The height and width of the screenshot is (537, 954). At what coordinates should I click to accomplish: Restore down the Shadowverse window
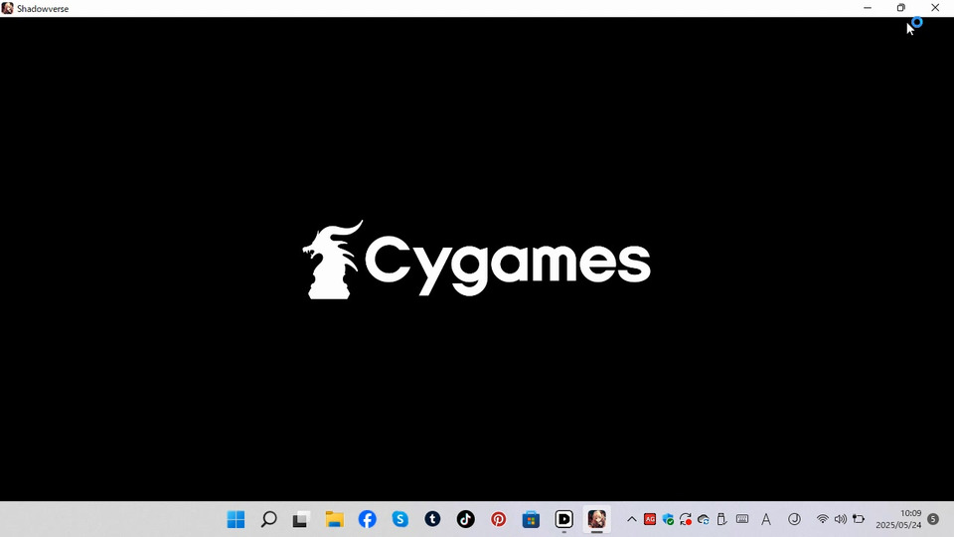tap(901, 8)
